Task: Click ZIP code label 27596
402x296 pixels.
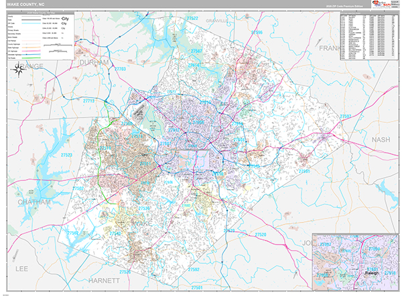Action: (257, 33)
